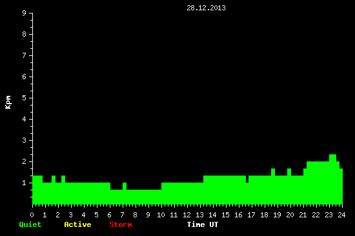Click hour 7 on the time axis
Image resolution: width=355 pixels, height=236 pixels.
122,215
